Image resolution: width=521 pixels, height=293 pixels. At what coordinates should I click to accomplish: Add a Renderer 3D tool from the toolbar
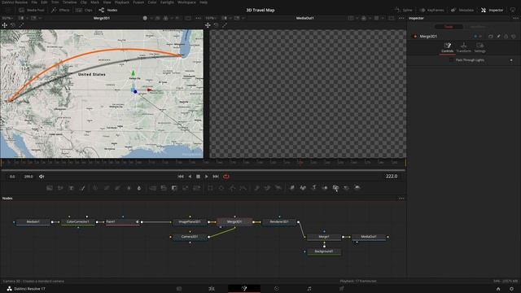click(357, 188)
